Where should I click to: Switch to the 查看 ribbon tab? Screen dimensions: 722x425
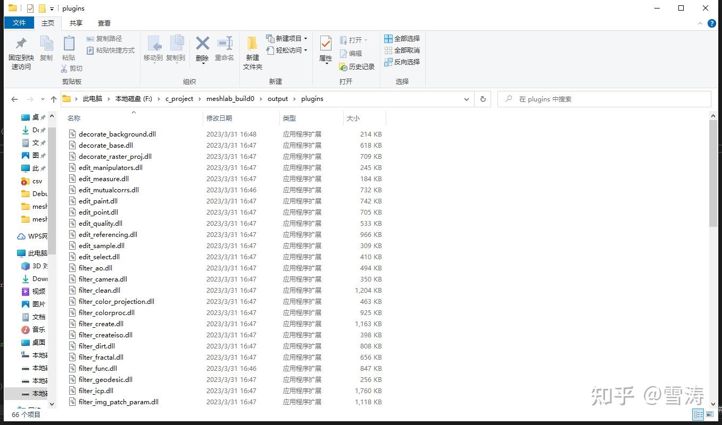pyautogui.click(x=104, y=23)
